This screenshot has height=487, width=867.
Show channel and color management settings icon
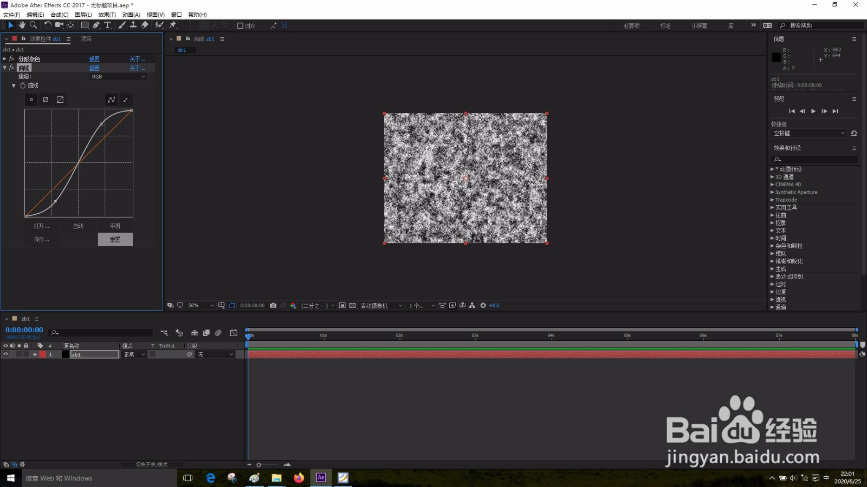293,306
